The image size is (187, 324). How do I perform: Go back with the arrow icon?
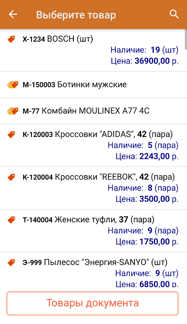pos(13,14)
